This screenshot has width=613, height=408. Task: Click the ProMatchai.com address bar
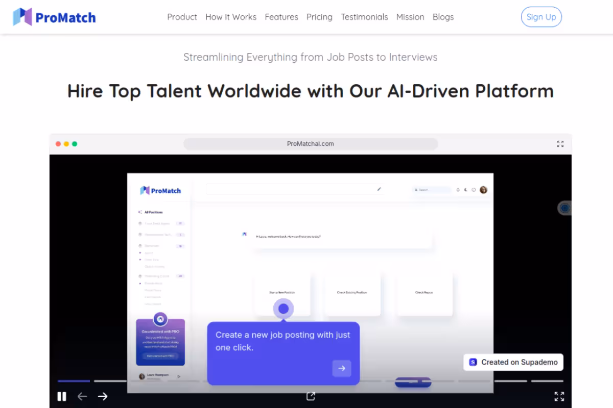tap(311, 144)
